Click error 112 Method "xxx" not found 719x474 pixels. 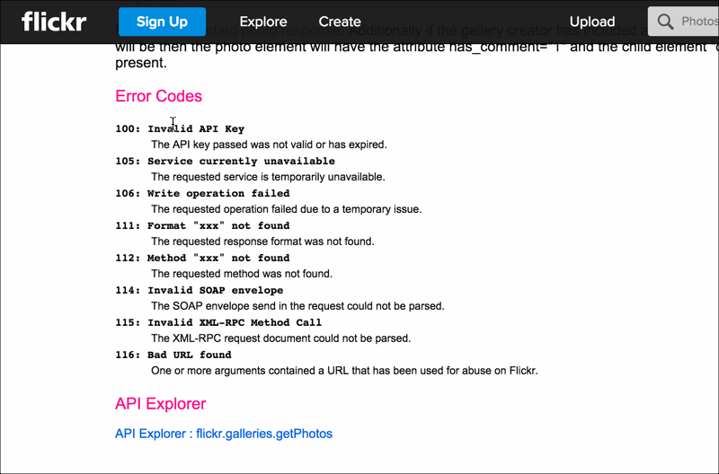pos(202,259)
